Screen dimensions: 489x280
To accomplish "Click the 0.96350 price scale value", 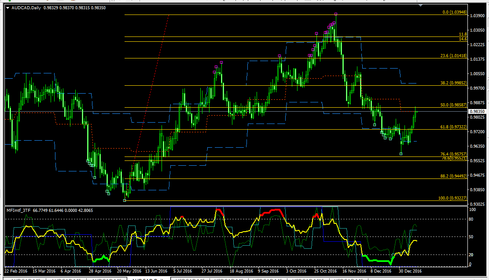I will (477, 146).
